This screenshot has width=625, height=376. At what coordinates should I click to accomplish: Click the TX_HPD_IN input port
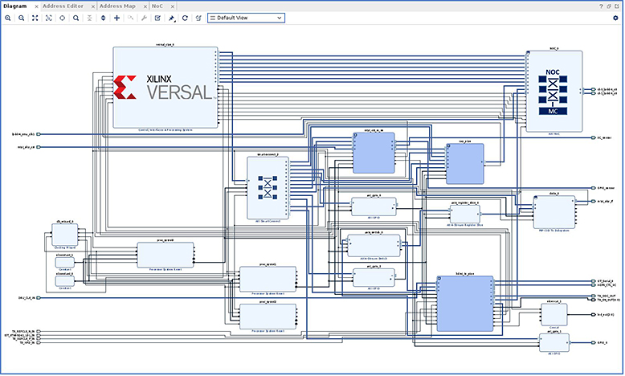coord(39,343)
